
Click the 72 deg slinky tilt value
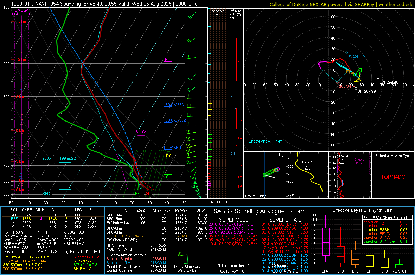pyautogui.click(x=278, y=155)
